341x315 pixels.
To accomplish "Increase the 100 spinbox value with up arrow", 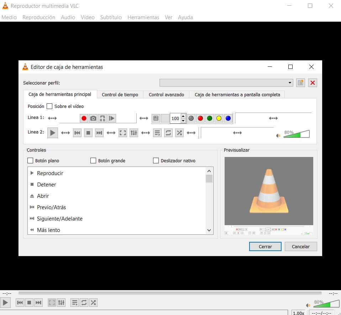I will pyautogui.click(x=183, y=116).
